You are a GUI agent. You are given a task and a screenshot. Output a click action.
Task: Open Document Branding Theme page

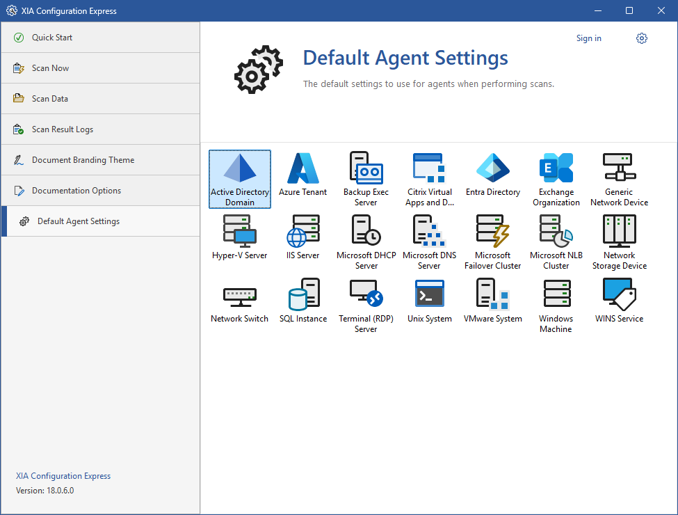pos(83,160)
